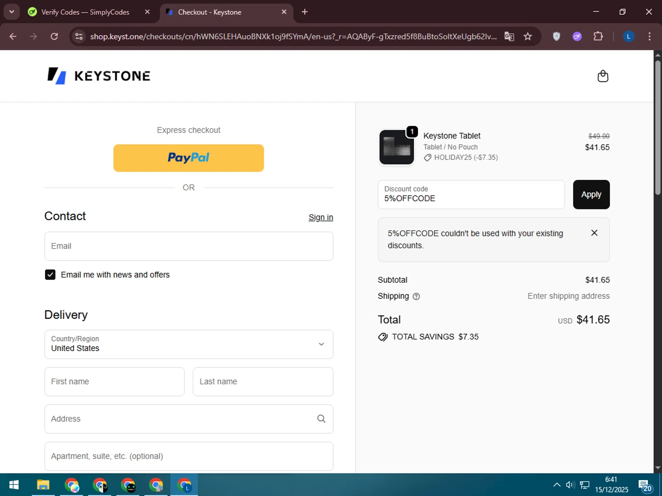
Task: Focus the Email input field
Action: tap(189, 246)
